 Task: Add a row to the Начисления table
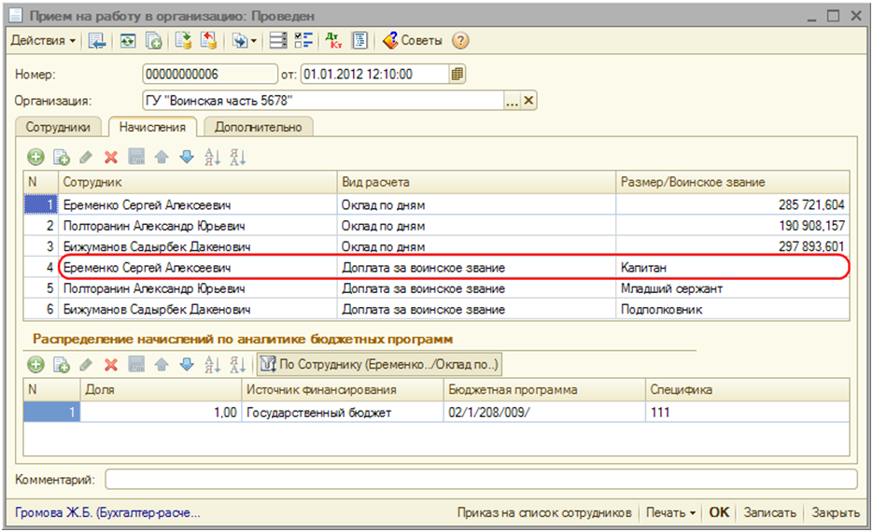(x=35, y=158)
